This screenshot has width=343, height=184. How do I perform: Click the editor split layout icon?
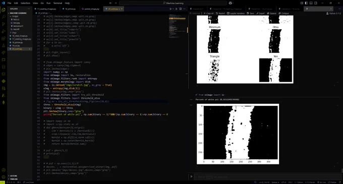pos(181,9)
